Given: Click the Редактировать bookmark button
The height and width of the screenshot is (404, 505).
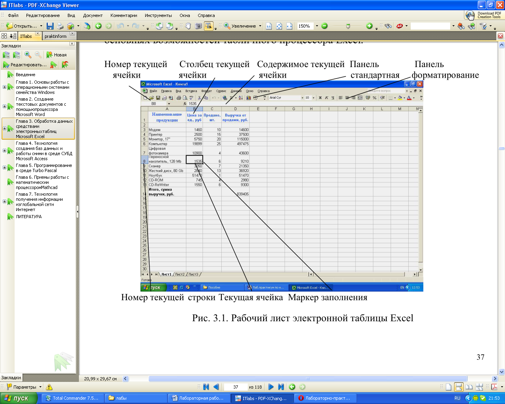Looking at the screenshot, I should (25, 64).
